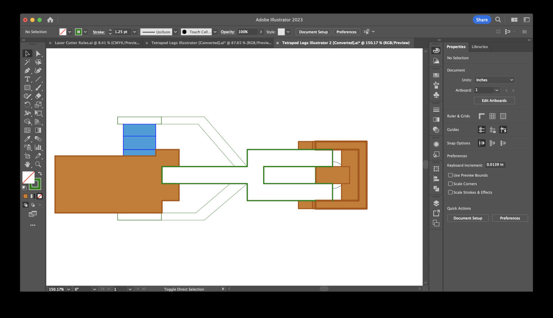Open the graphic Style dropdown
Screen dimensions: 553x318
click(x=288, y=32)
